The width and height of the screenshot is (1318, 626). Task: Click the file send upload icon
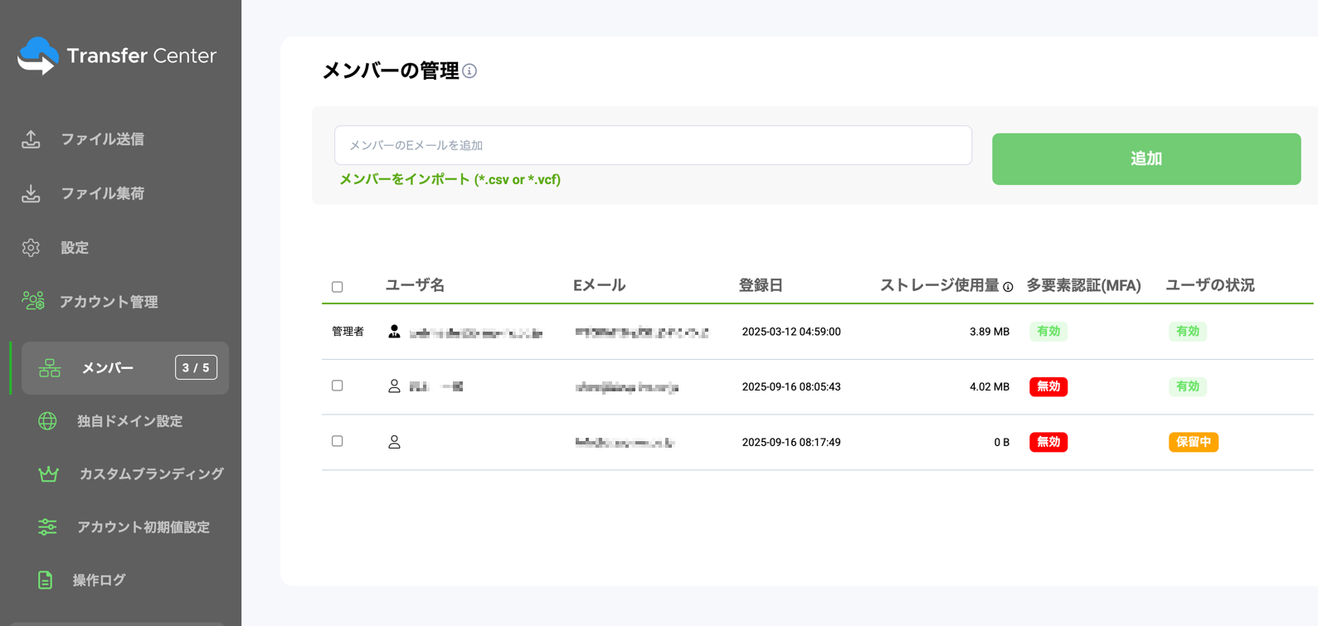point(31,139)
